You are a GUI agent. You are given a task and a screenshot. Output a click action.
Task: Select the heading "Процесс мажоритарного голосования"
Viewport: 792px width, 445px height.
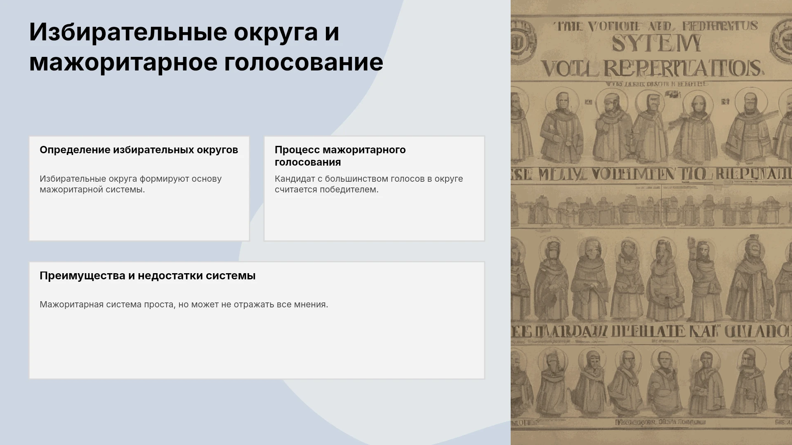(340, 156)
